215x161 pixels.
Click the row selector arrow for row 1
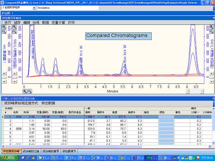pyautogui.click(x=3, y=117)
